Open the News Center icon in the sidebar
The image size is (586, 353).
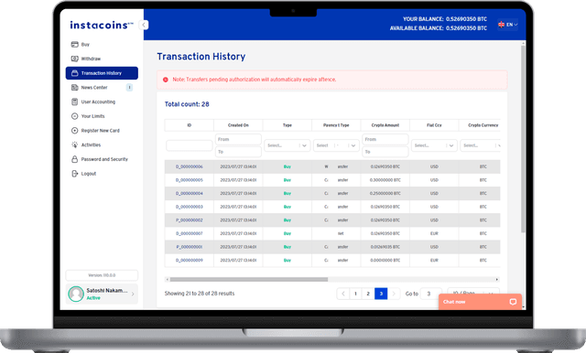coord(75,87)
